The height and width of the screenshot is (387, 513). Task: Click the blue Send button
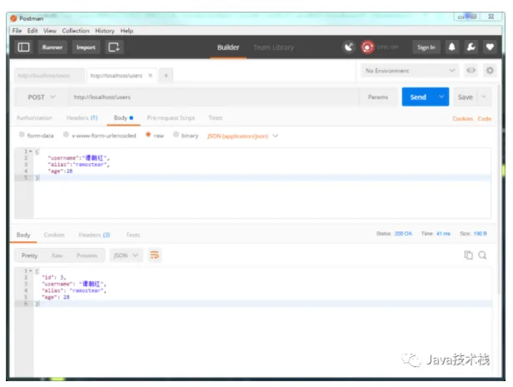pos(418,97)
